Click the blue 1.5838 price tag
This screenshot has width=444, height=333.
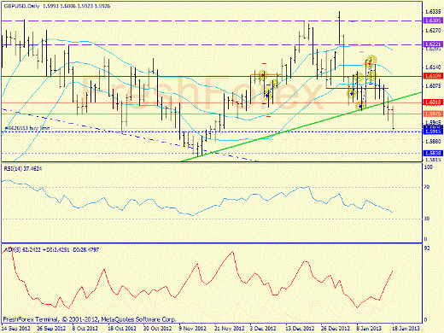pyautogui.click(x=433, y=153)
